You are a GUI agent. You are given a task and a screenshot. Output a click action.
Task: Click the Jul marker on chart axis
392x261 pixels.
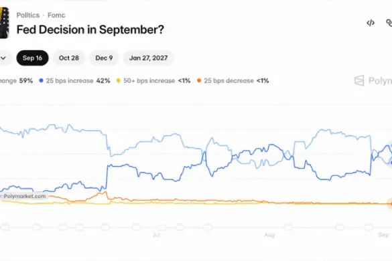click(157, 235)
